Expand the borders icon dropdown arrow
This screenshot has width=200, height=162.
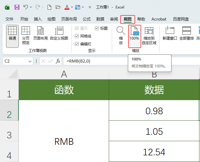pos(83,7)
